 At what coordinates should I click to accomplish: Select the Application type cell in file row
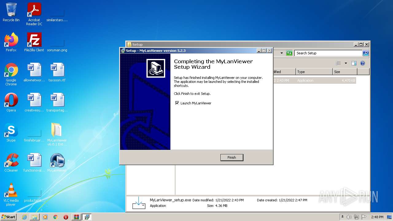click(x=305, y=80)
